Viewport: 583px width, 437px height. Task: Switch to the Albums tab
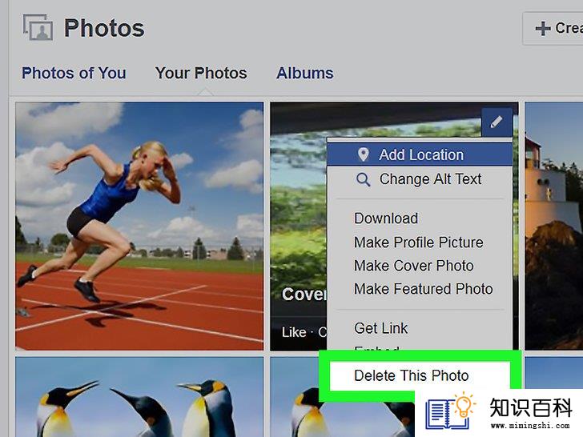(305, 73)
